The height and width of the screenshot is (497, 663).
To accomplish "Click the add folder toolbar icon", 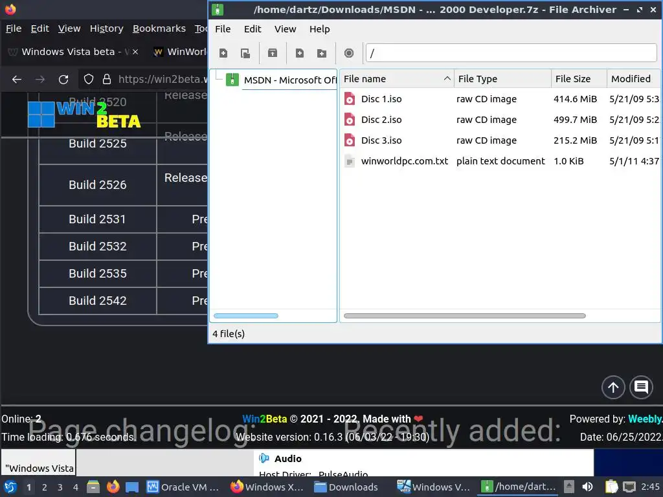I will click(x=322, y=53).
